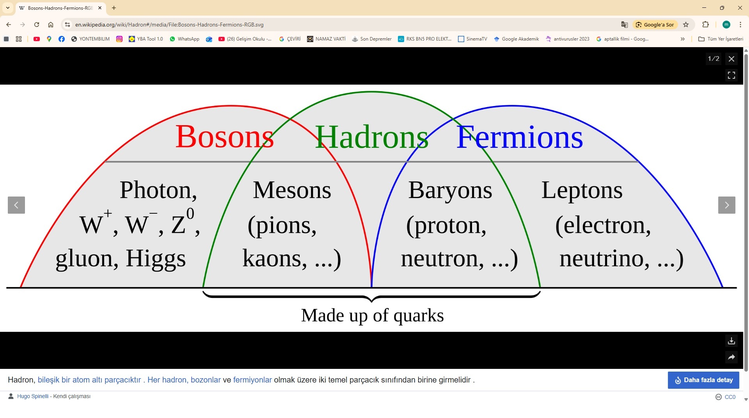Close the media viewer with X icon
The image size is (749, 418).
click(x=731, y=59)
